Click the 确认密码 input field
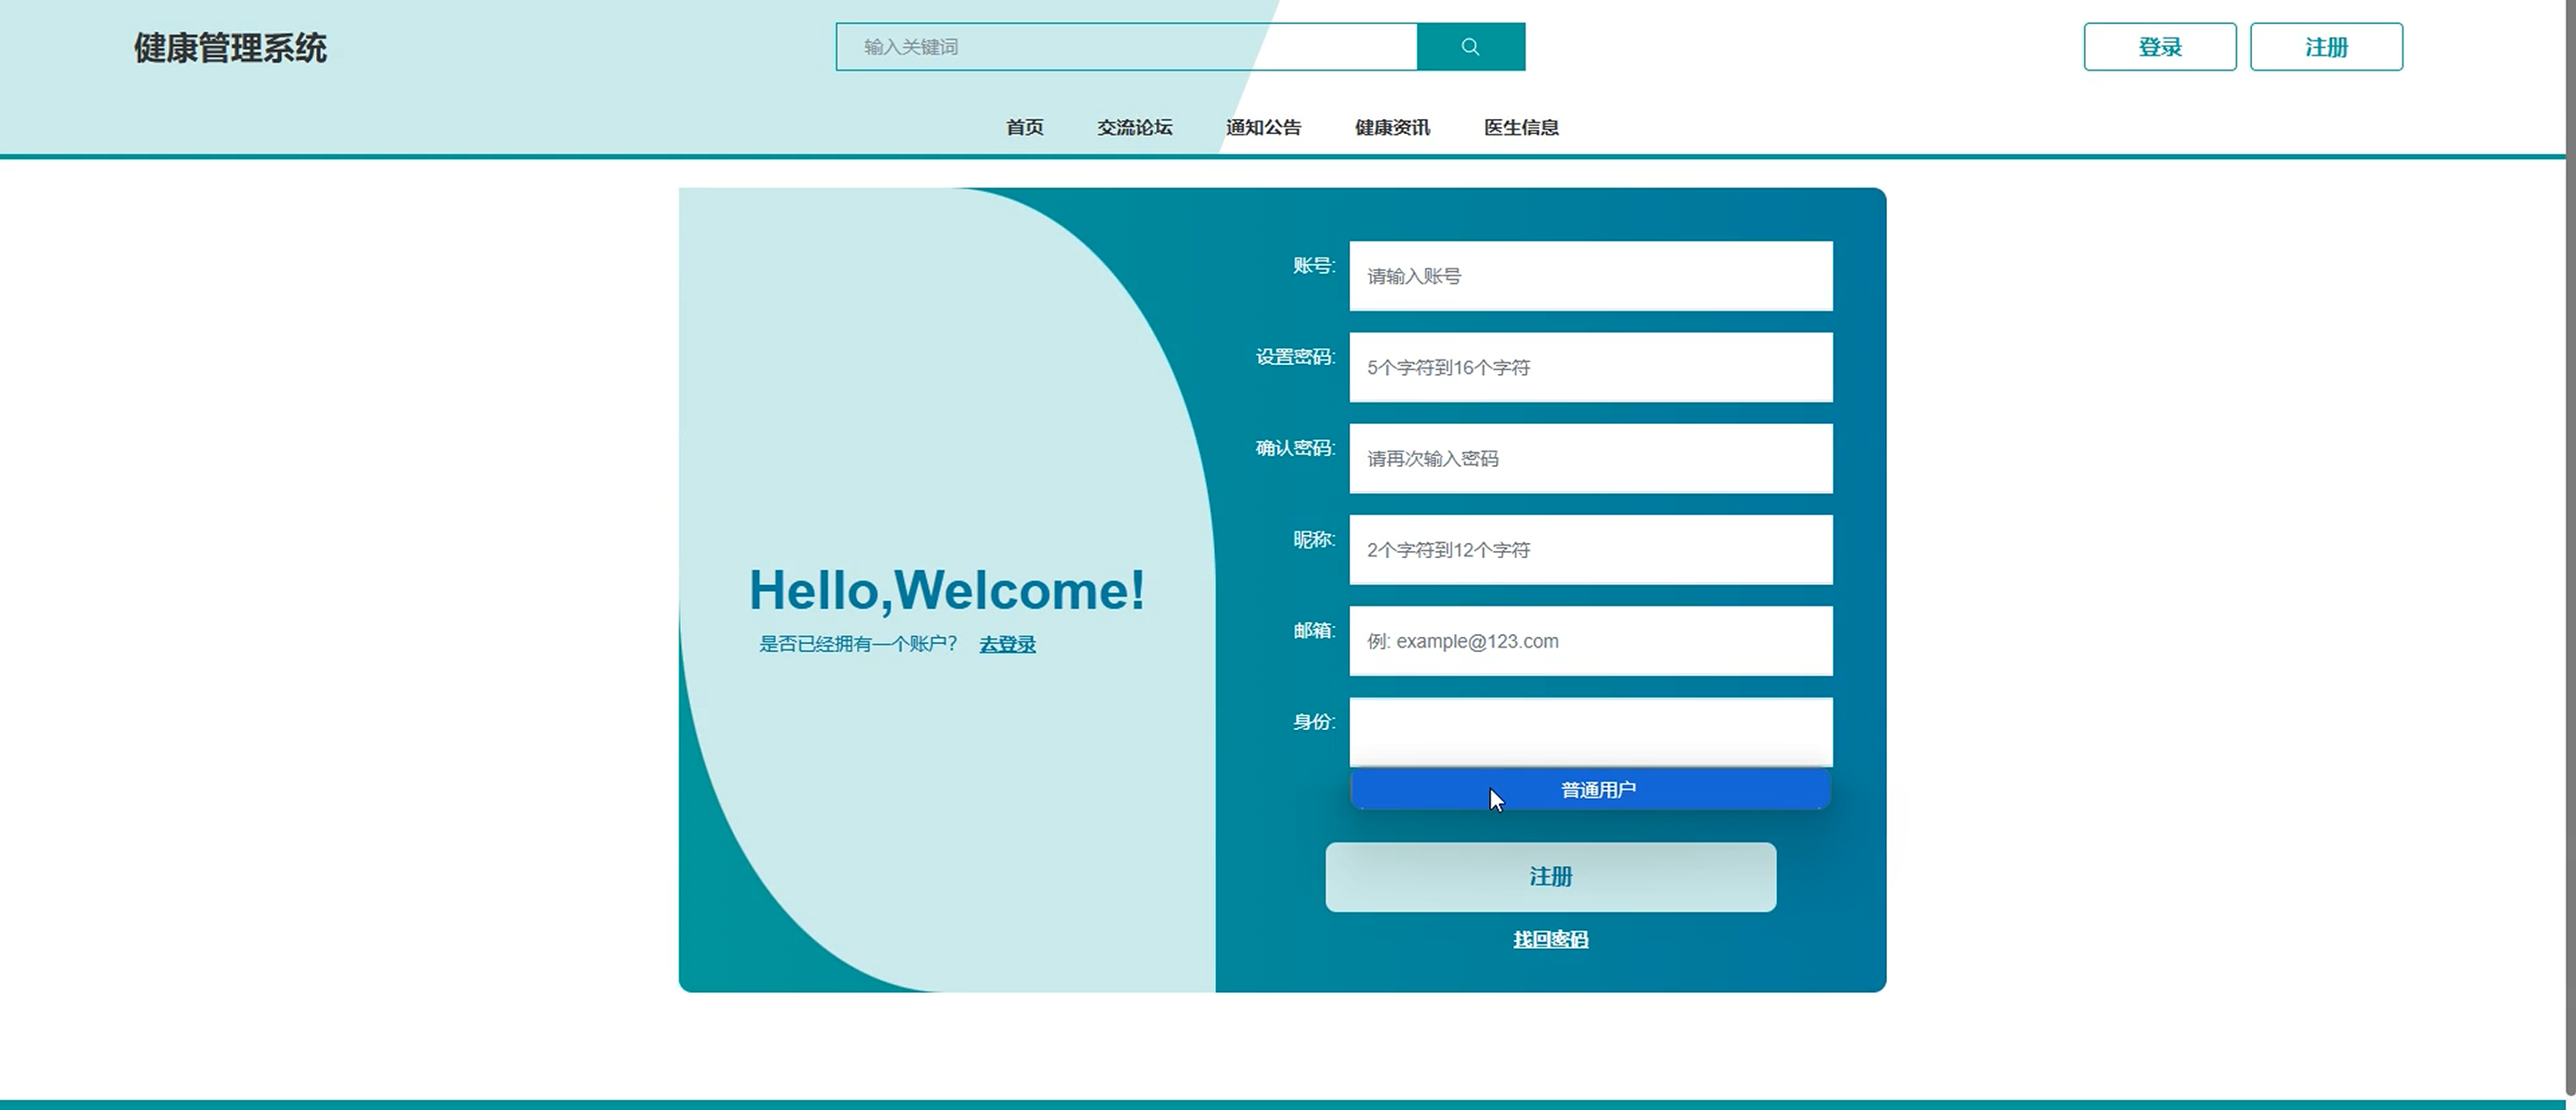The image size is (2576, 1110). (x=1590, y=458)
